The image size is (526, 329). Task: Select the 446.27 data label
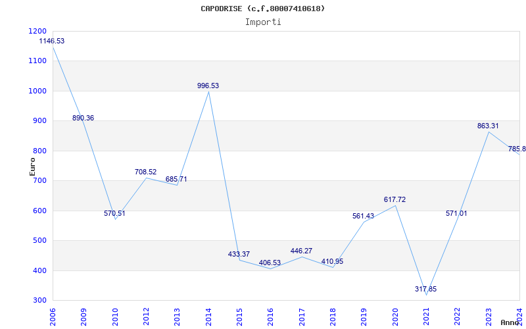click(x=301, y=251)
